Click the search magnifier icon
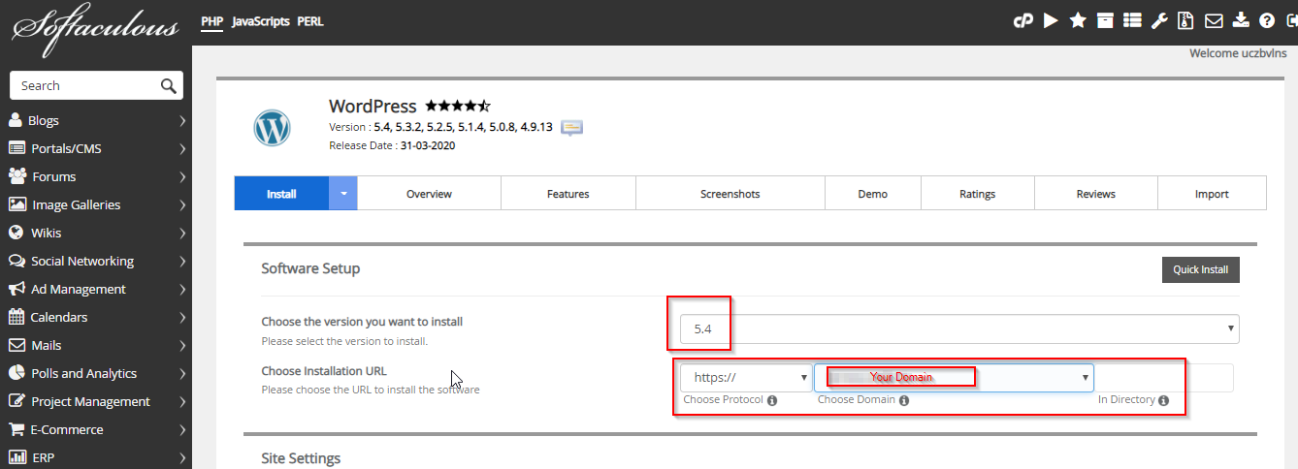The image size is (1298, 469). coord(169,85)
